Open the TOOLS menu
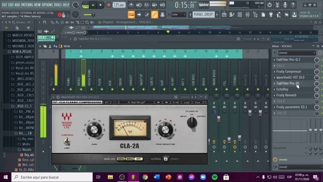The width and height of the screenshot is (323, 182). click(x=58, y=5)
